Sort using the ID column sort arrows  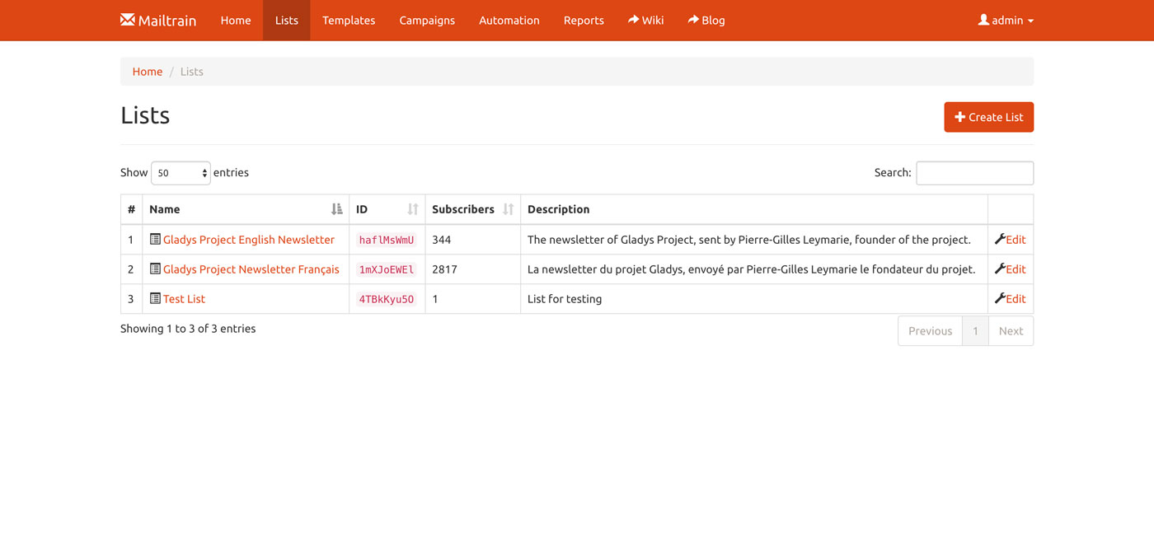[x=413, y=209]
